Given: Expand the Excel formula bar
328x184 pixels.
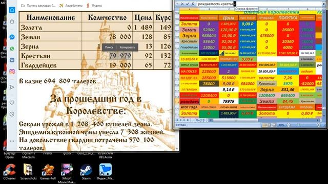Looking at the screenshot, I should tap(324, 4).
